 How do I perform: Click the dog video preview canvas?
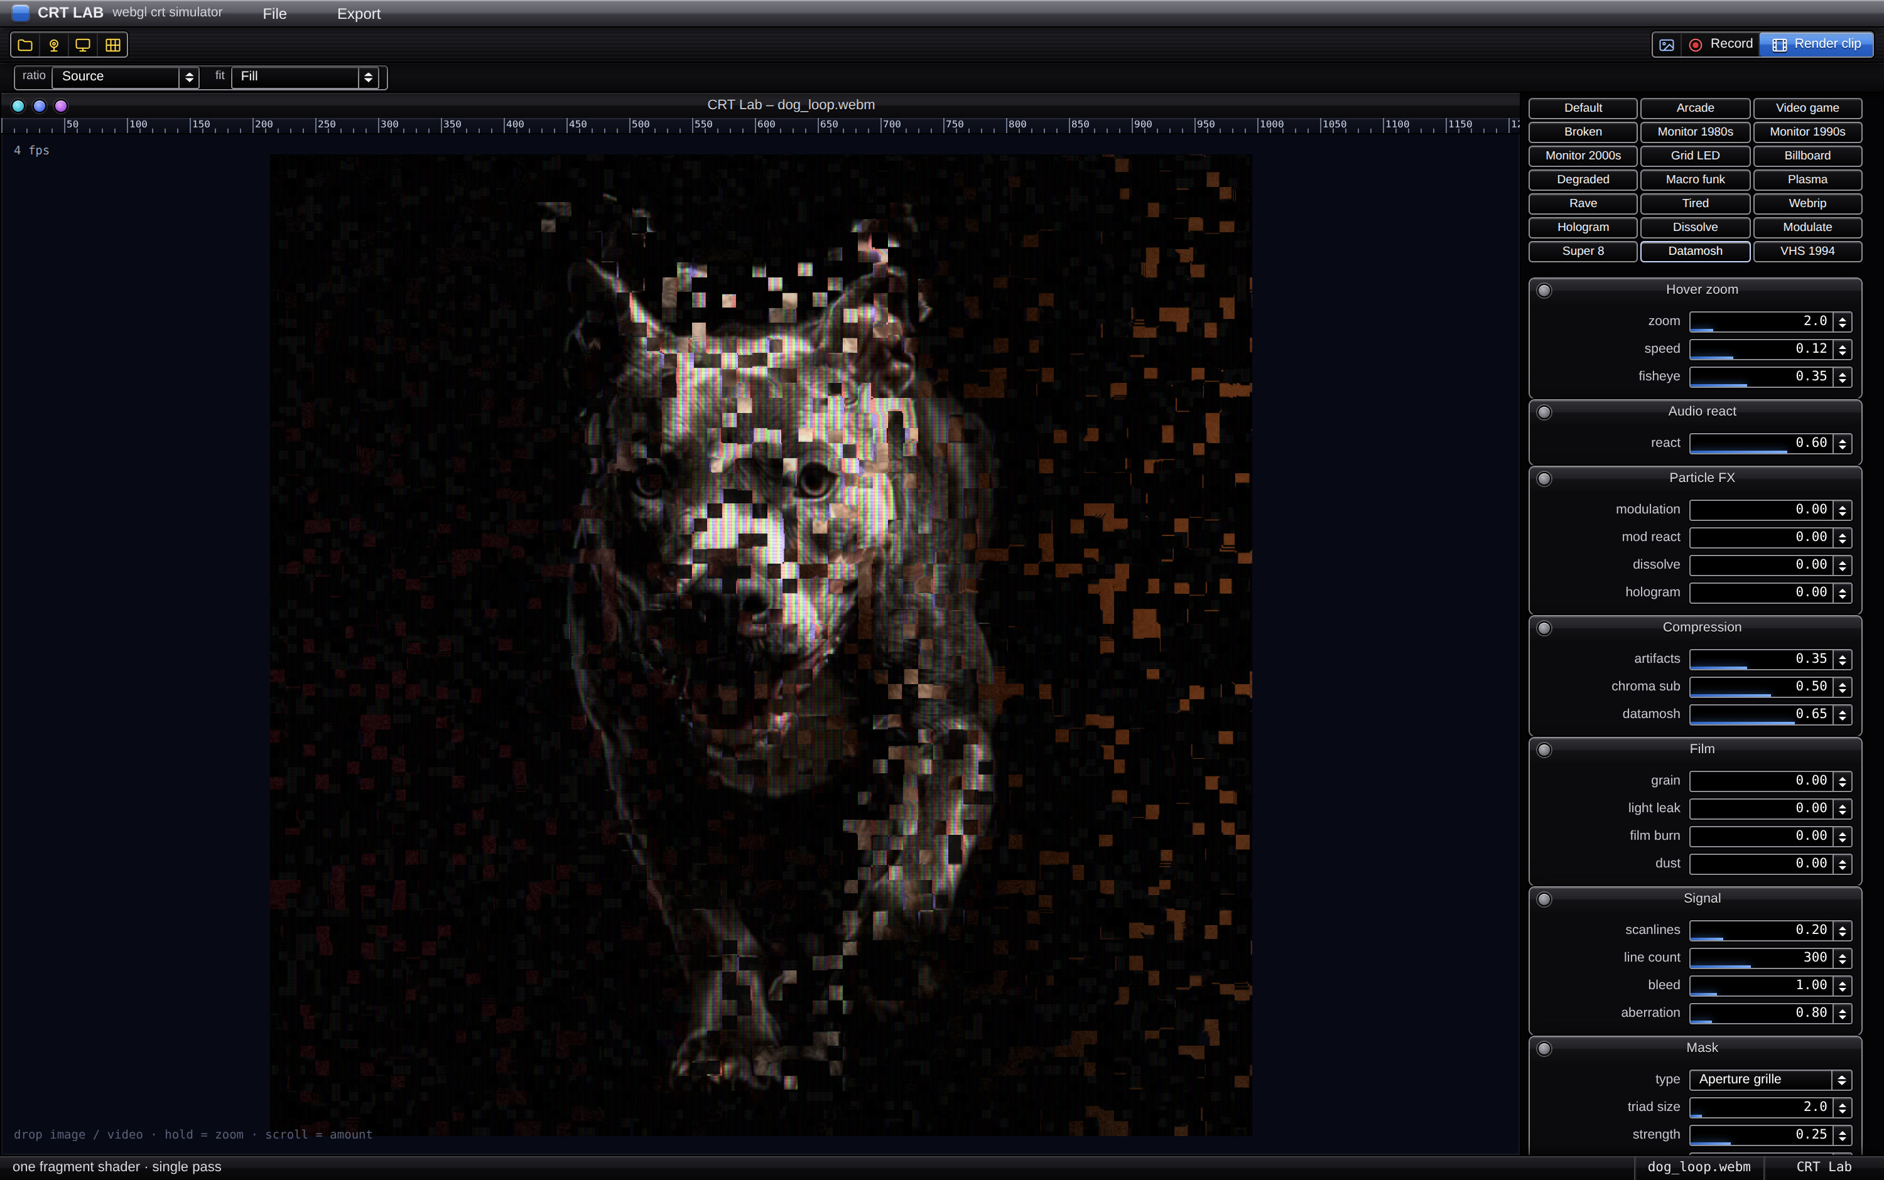(x=761, y=645)
